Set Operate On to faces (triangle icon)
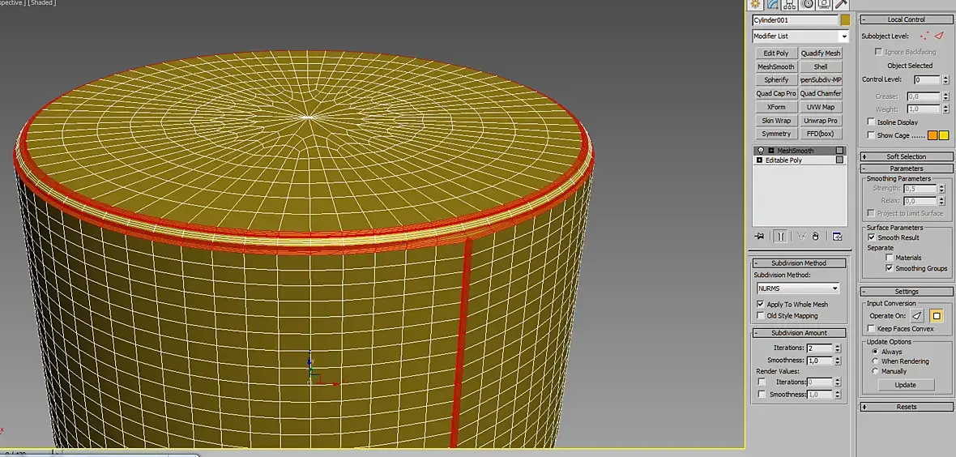 coord(917,315)
